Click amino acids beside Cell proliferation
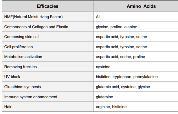 coord(136,47)
